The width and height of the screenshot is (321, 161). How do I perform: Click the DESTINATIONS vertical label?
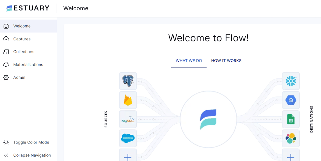click(x=312, y=119)
